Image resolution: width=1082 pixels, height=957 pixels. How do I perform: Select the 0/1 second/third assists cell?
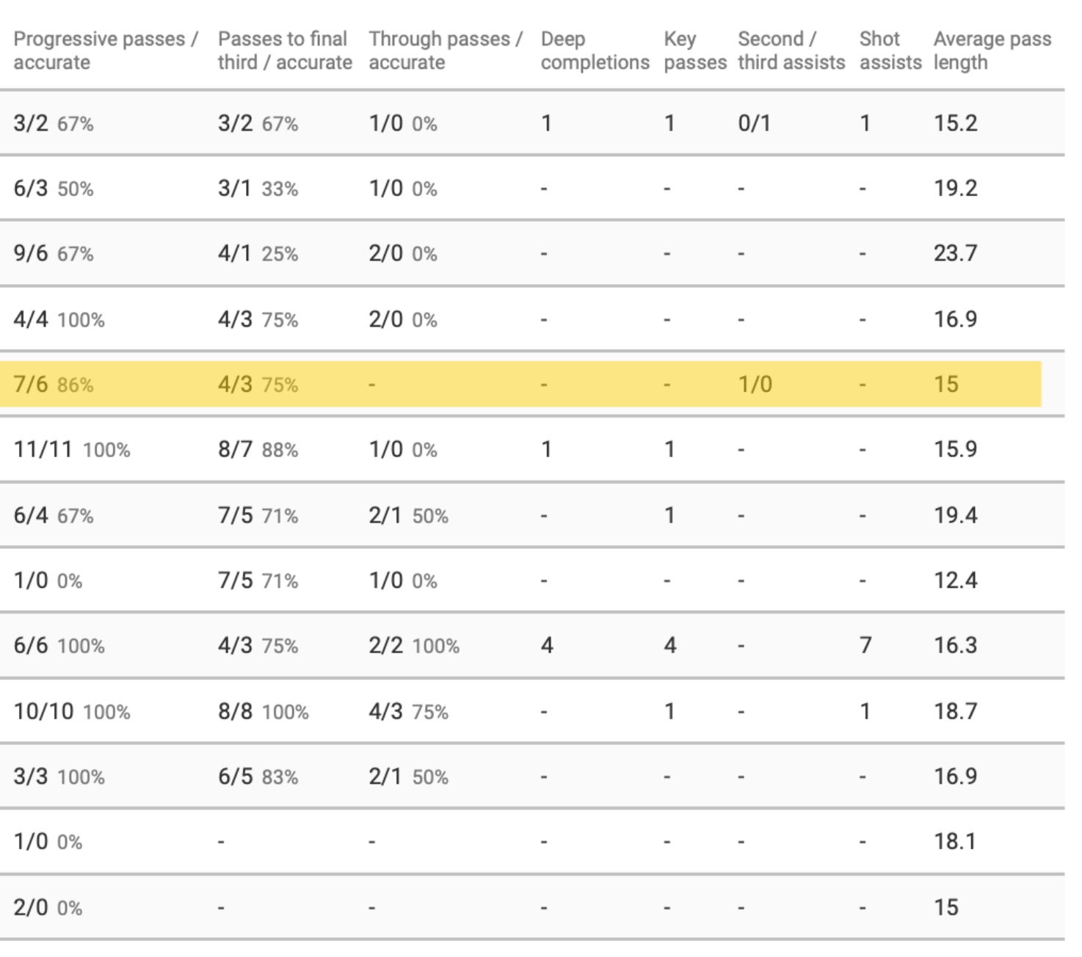[754, 123]
